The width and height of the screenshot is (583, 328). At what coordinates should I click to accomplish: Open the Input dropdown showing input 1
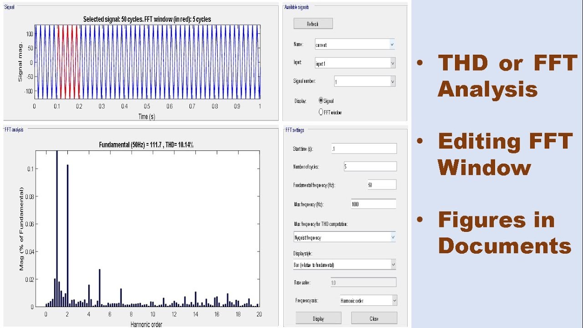tap(355, 63)
